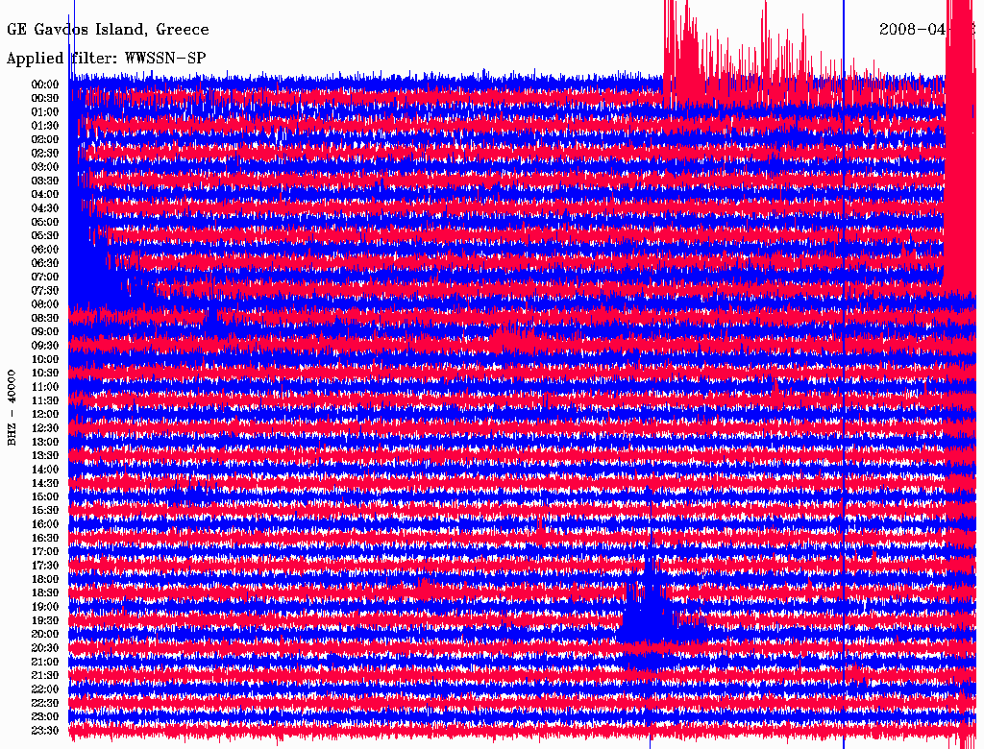Select the 'Applied filter: WWSSN-SP' label
This screenshot has height=749, width=984.
point(106,59)
